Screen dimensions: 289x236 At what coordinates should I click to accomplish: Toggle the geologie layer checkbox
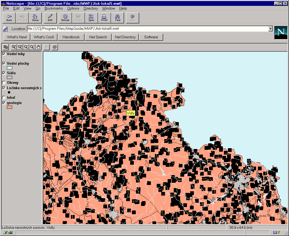[x=4, y=103]
